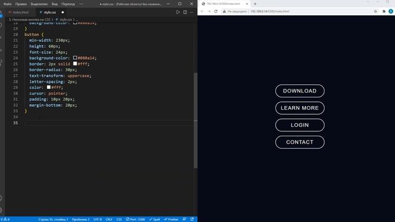This screenshot has width=395, height=222.
Task: Open the Переход menu
Action: tap(68, 4)
